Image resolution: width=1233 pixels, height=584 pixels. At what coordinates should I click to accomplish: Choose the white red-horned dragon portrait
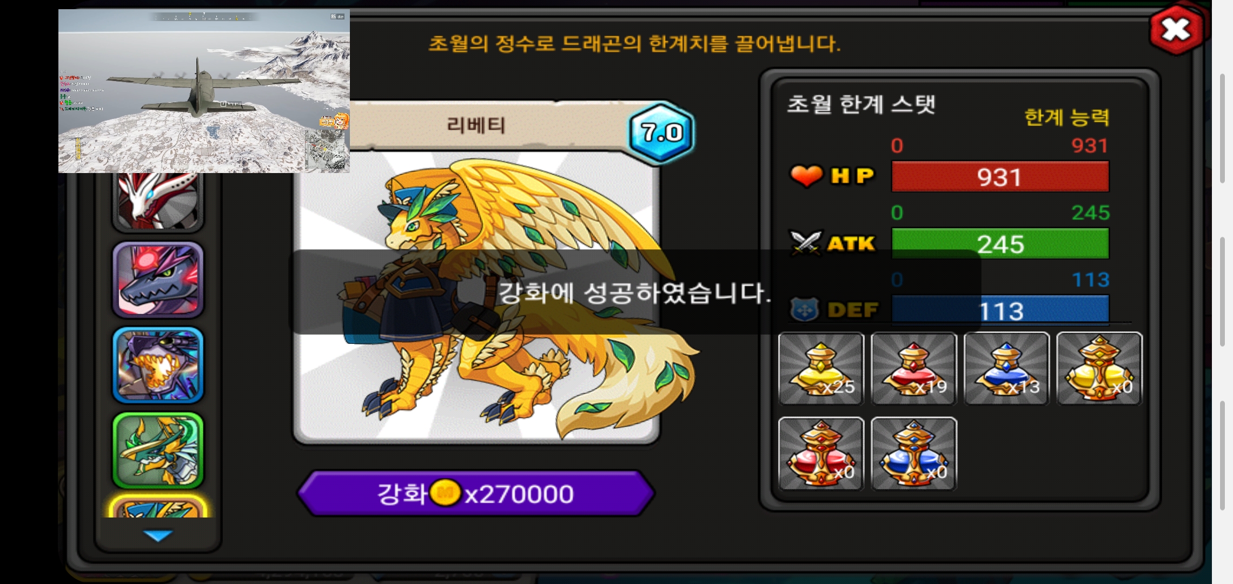pos(158,201)
